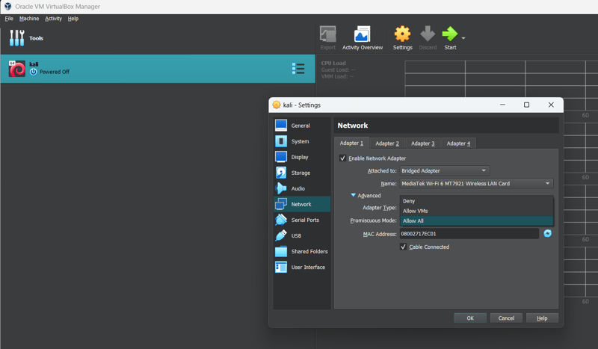Click the VirtualBox logo in the title bar
This screenshot has height=349, width=598.
click(7, 7)
